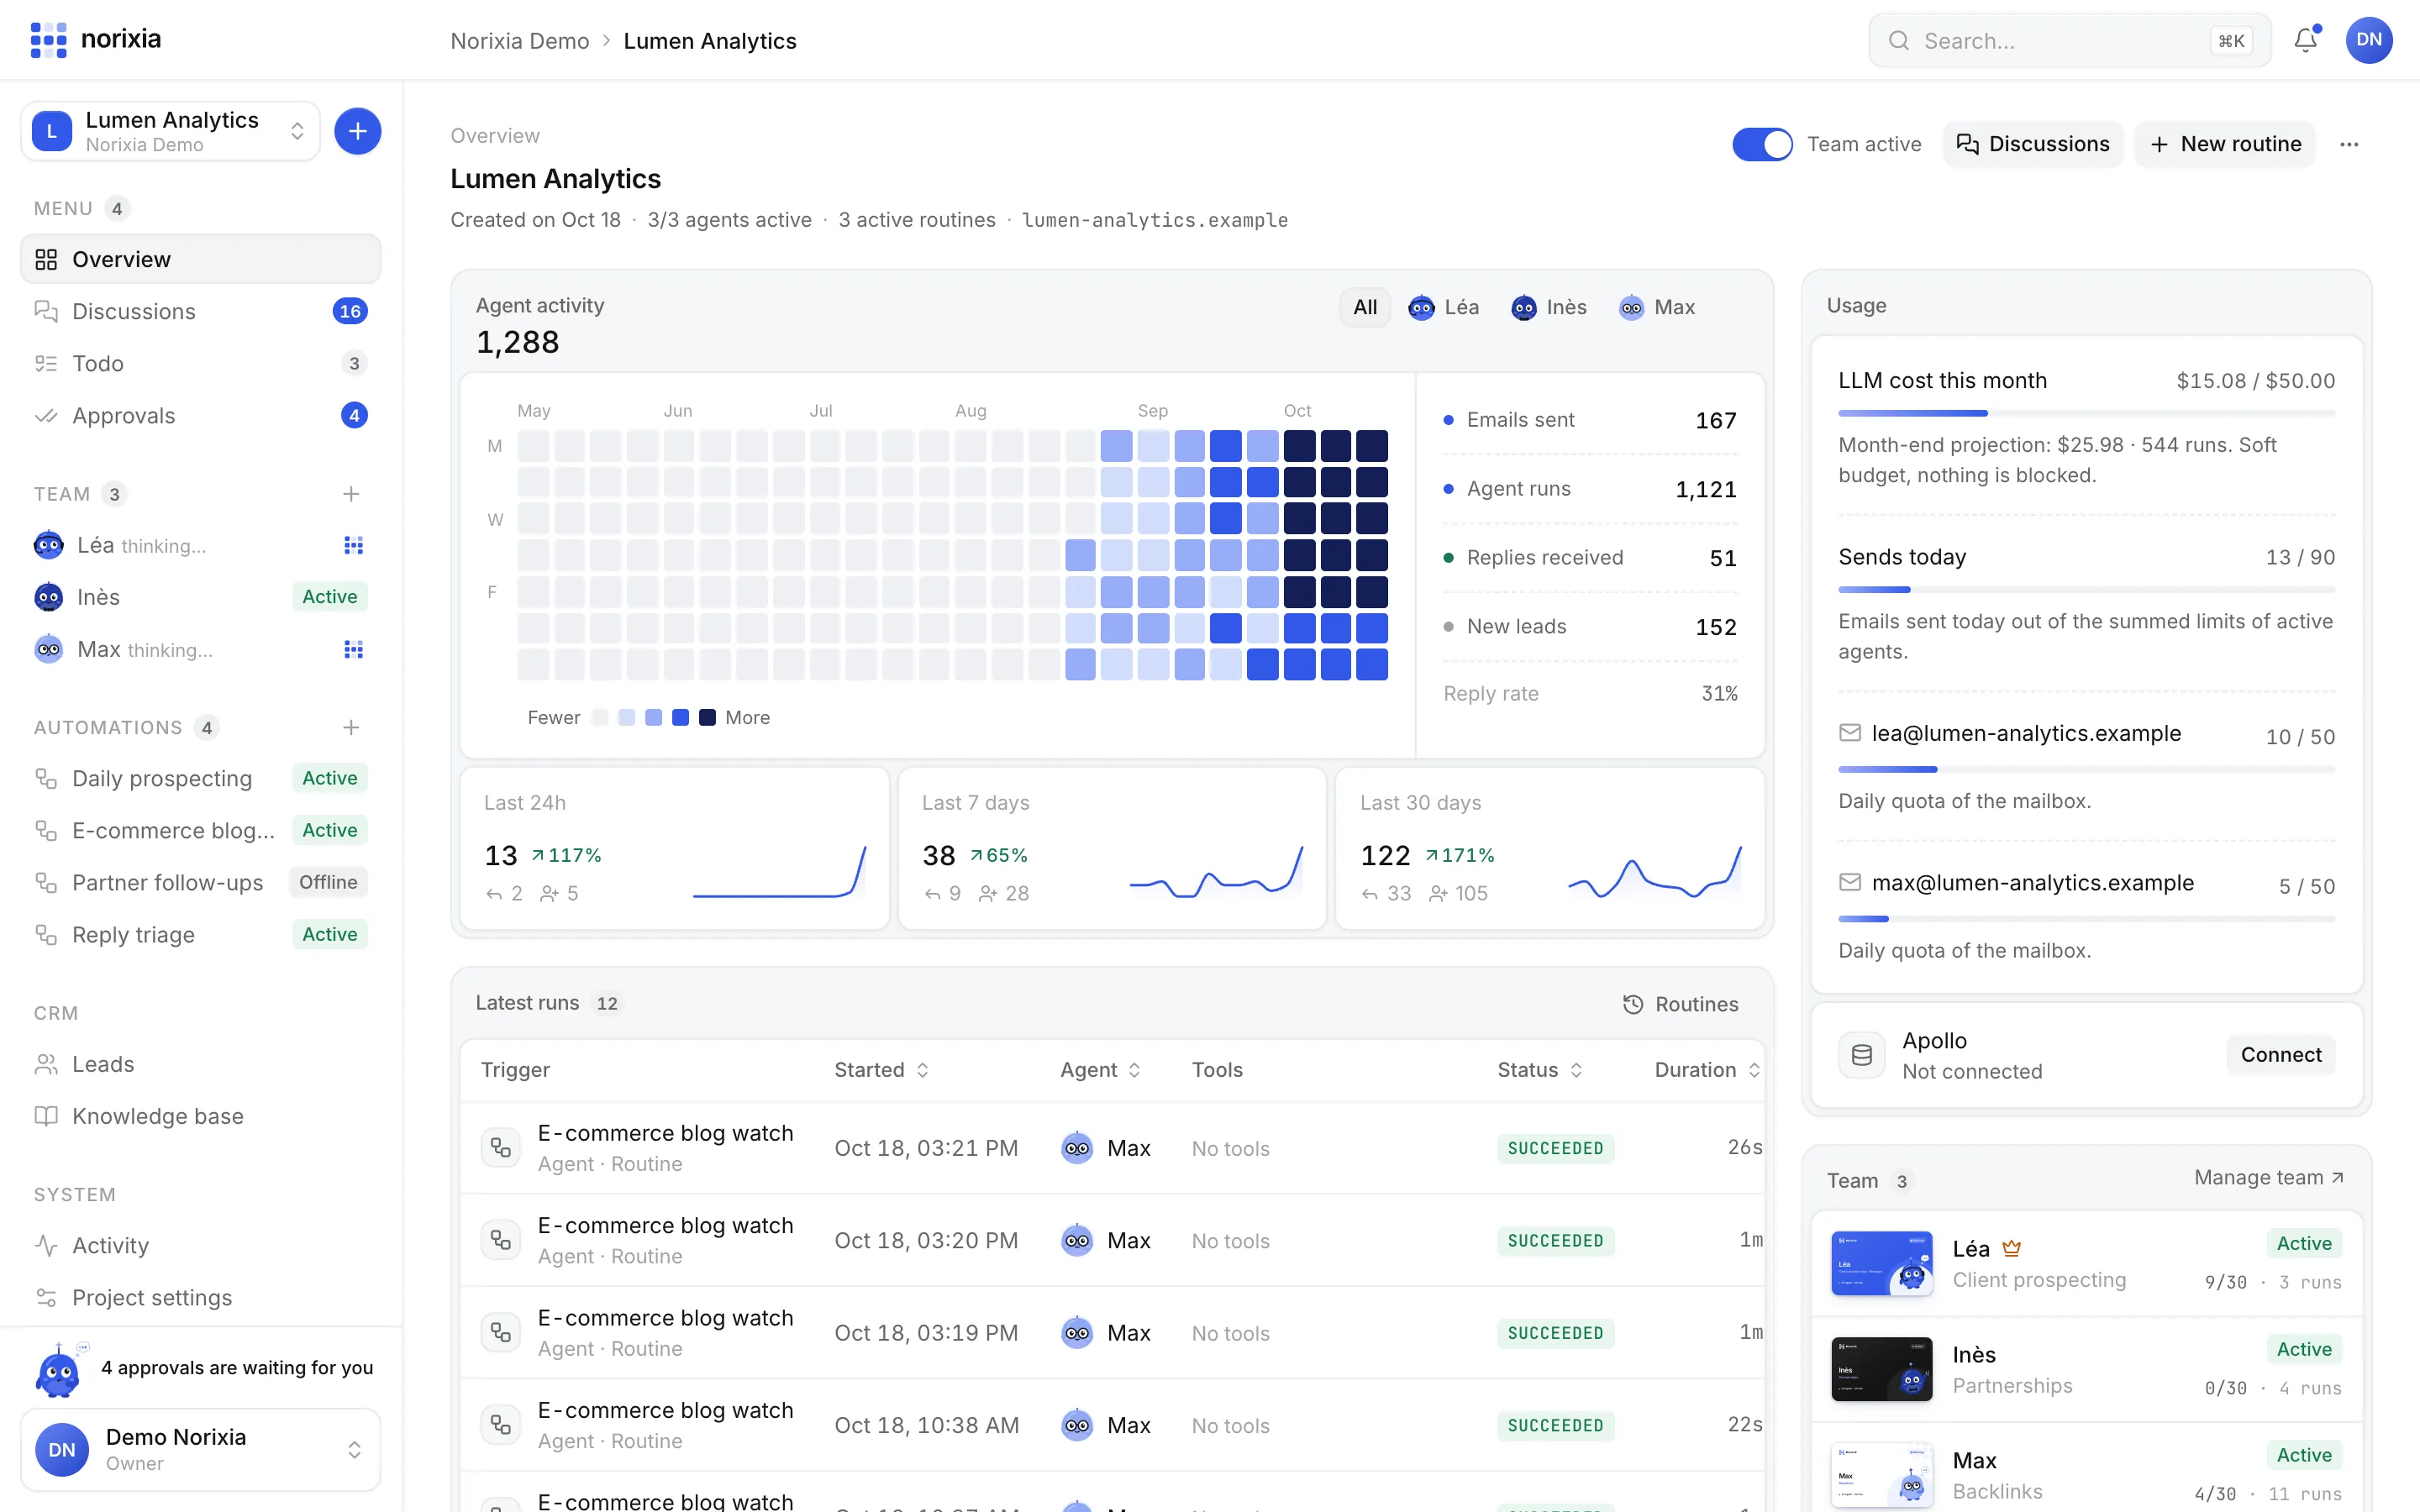Go to the Todo menu item
This screenshot has height=1512, width=2420.
[200, 363]
